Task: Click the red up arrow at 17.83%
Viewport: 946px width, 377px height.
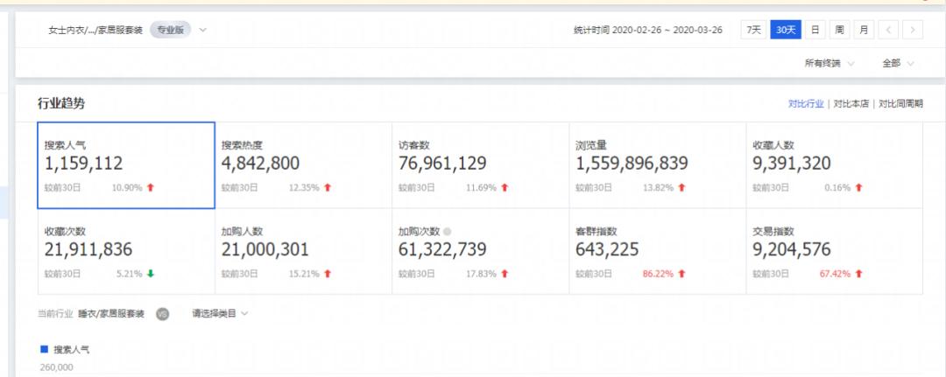Action: (x=505, y=274)
